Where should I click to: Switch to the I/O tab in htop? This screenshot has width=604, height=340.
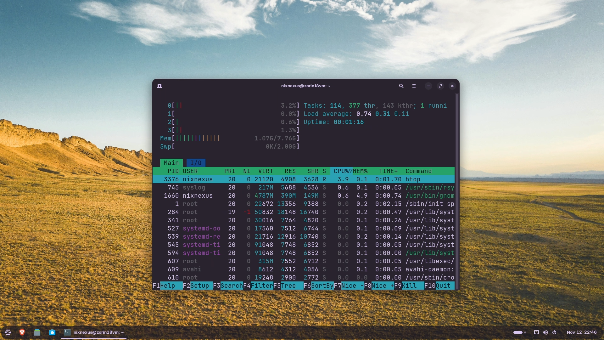pyautogui.click(x=196, y=163)
